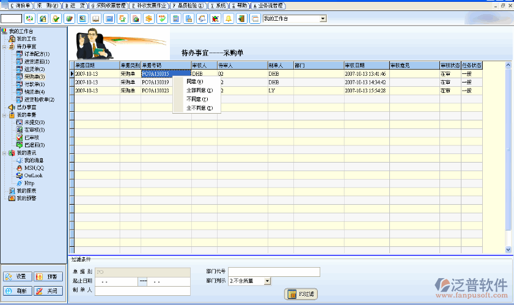This screenshot has width=514, height=305.
Task: Click the 部门代号 input field
Action: [274, 271]
